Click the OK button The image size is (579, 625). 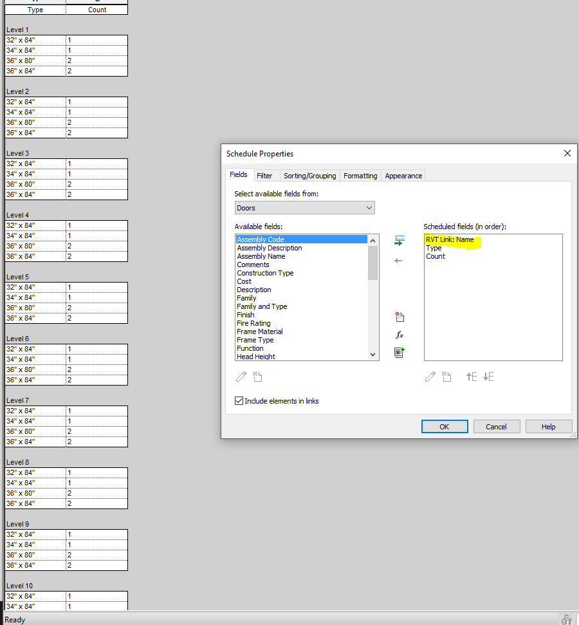point(445,427)
